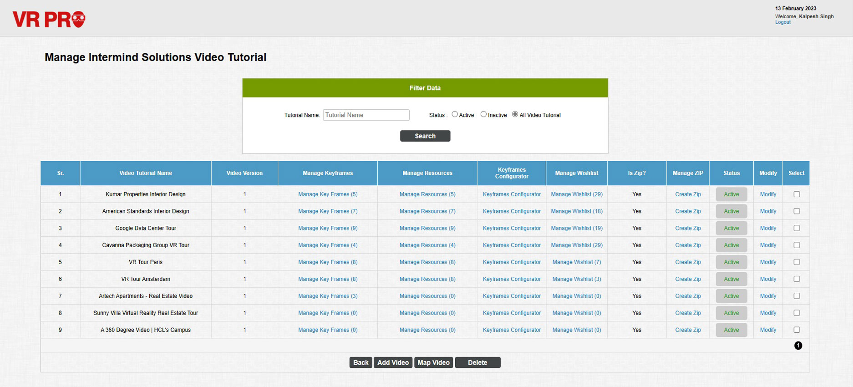The height and width of the screenshot is (387, 853).
Task: Open Manage Key Frames (5) for Kumar Properties
Action: (328, 194)
